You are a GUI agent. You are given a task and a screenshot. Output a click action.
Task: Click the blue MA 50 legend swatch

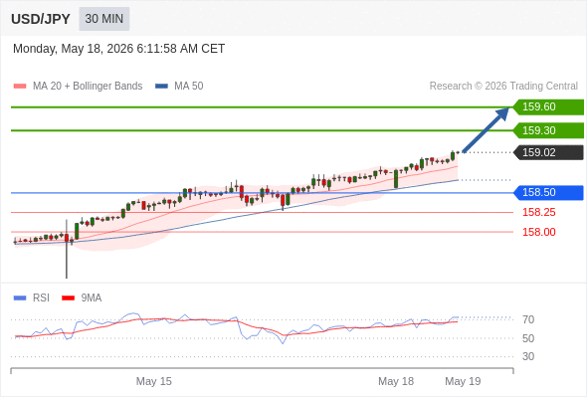click(x=161, y=87)
